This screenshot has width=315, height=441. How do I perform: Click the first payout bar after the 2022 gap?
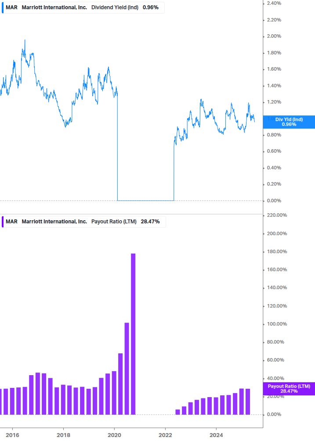pos(177,412)
